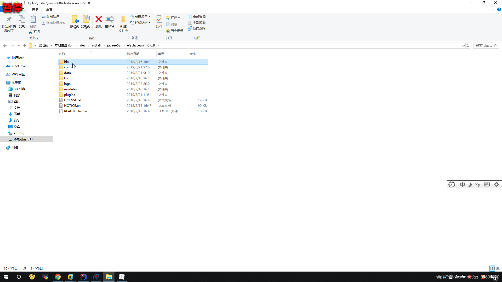Sort by the Size column header
Image resolution: width=502 pixels, height=282 pixels.
click(198, 54)
